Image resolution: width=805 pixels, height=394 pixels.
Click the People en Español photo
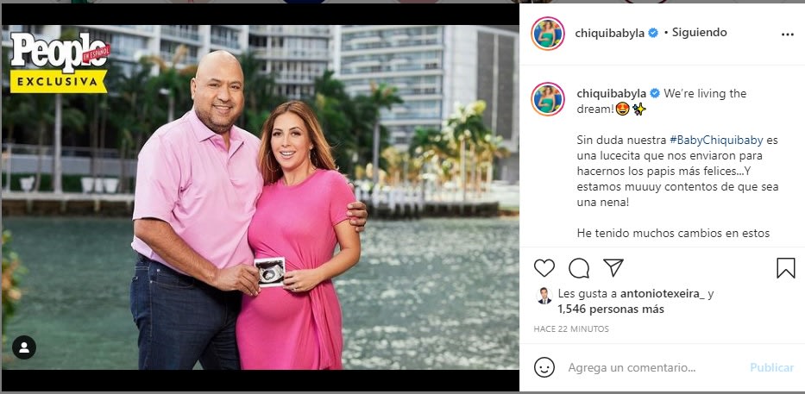261,197
